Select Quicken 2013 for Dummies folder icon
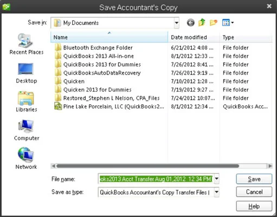The width and height of the screenshot is (277, 217). coord(58,90)
